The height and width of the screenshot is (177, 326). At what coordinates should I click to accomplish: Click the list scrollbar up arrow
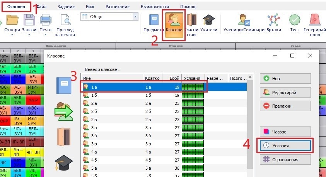tap(250, 77)
